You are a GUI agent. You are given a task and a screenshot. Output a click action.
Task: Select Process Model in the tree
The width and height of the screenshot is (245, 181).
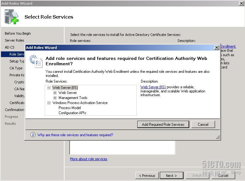pyautogui.click(x=70, y=108)
